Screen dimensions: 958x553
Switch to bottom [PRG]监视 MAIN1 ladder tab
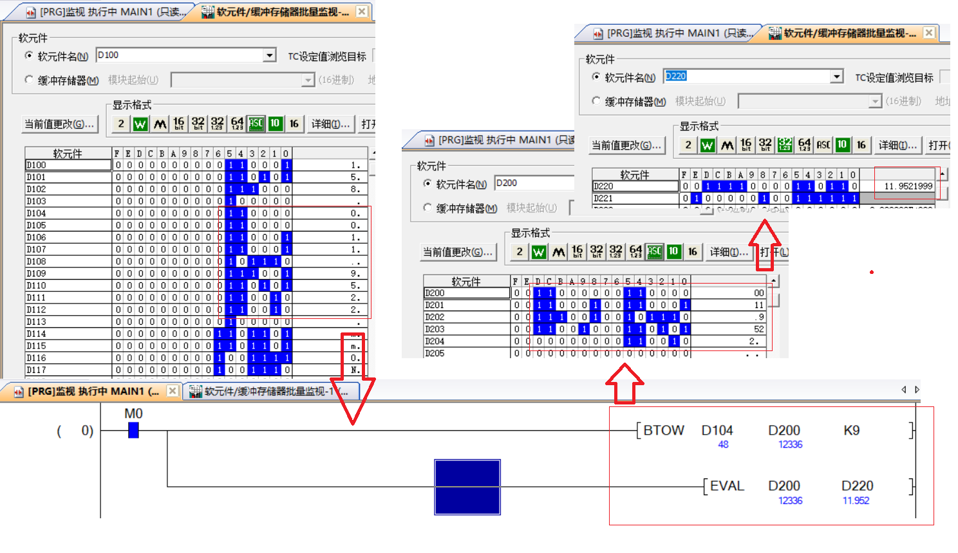pyautogui.click(x=90, y=391)
